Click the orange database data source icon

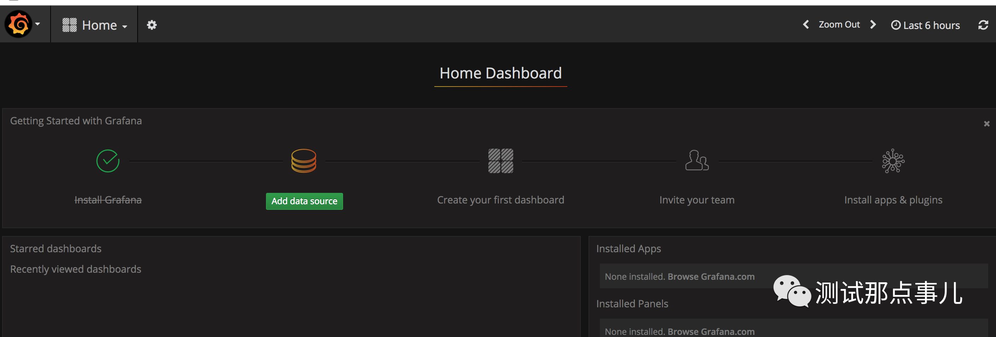coord(303,161)
